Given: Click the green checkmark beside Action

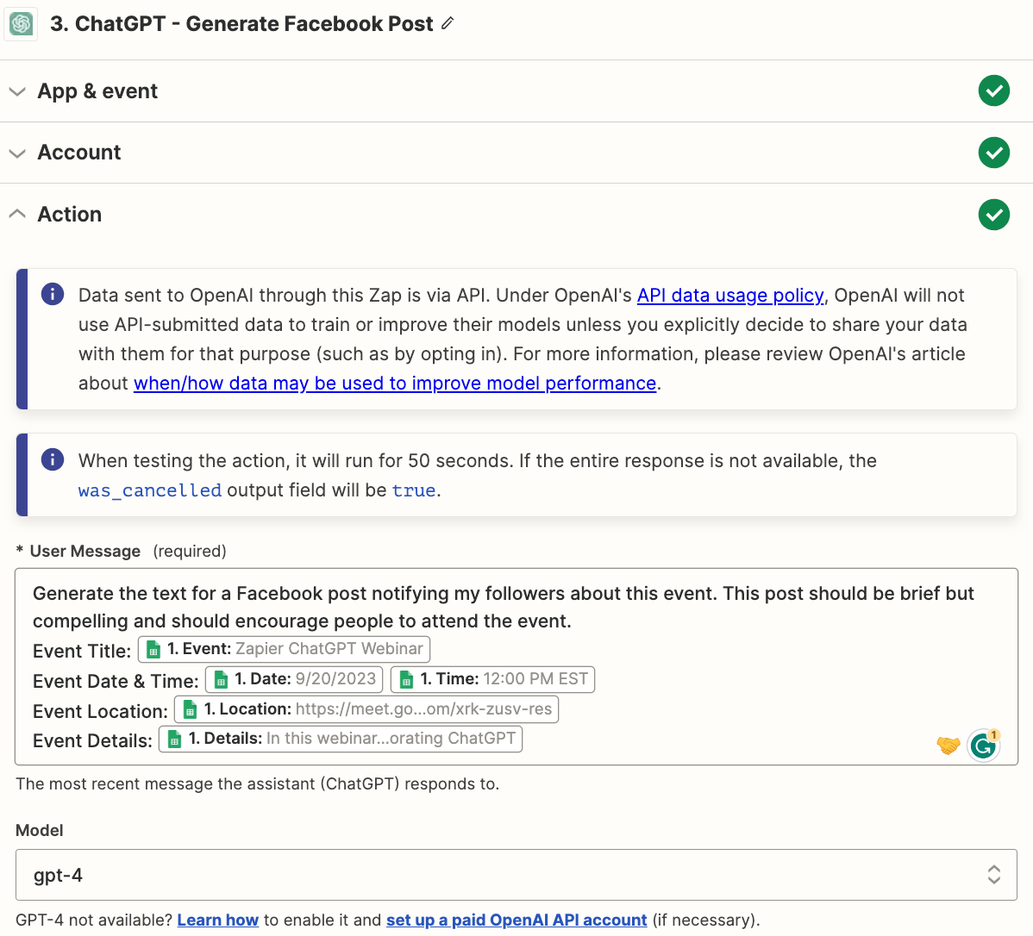Looking at the screenshot, I should click(993, 215).
